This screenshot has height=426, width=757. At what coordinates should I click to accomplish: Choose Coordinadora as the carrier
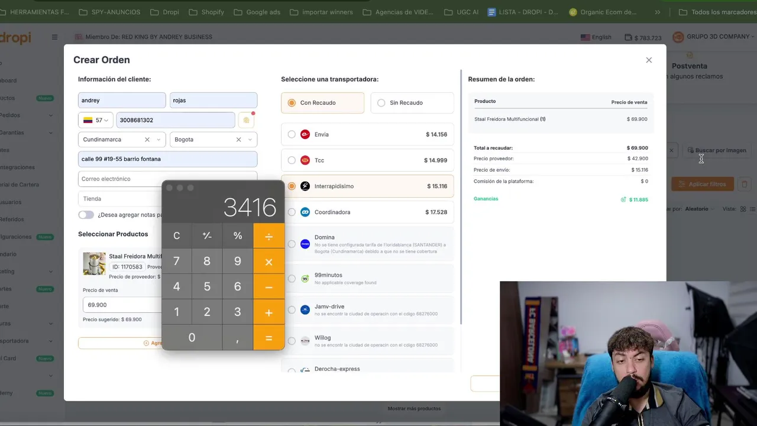pyautogui.click(x=292, y=212)
